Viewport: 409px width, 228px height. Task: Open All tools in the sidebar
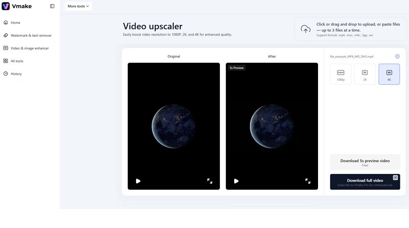click(17, 61)
